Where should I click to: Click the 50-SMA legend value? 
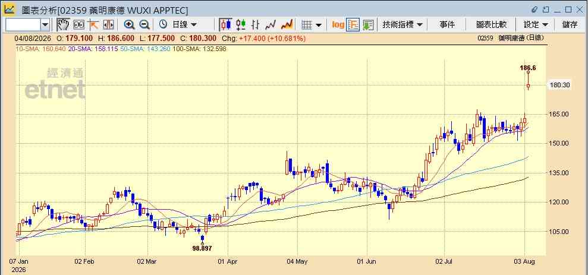(145, 49)
